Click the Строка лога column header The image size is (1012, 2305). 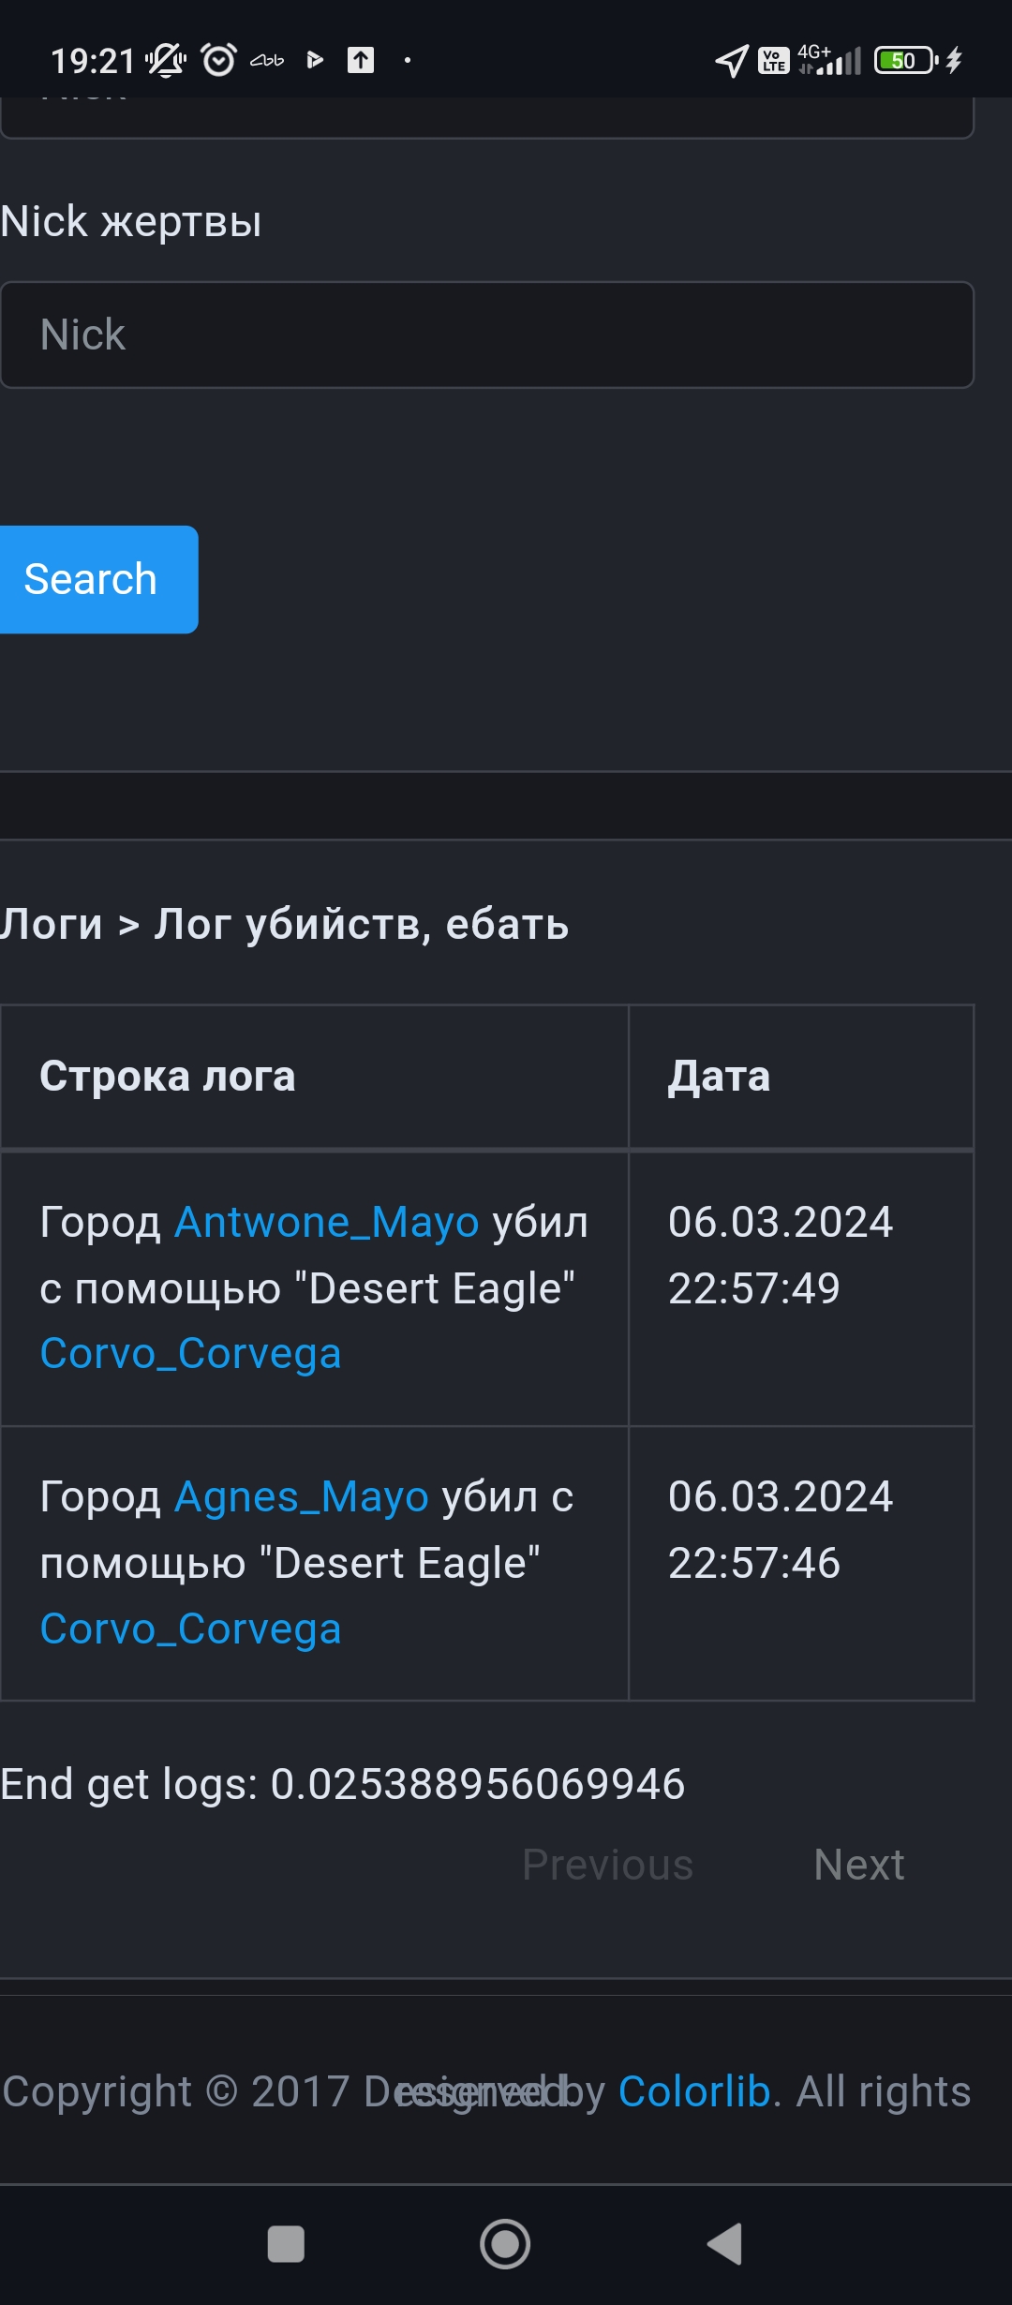tap(168, 1076)
